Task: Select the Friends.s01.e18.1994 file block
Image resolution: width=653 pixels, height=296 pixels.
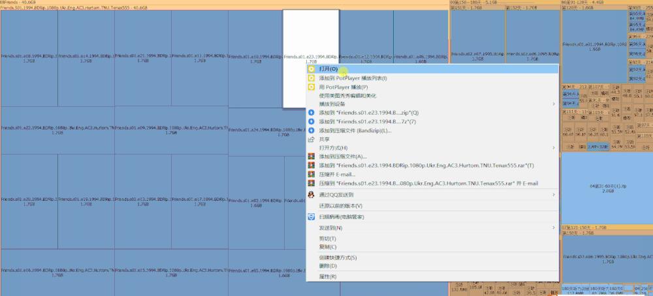Action: (x=29, y=58)
